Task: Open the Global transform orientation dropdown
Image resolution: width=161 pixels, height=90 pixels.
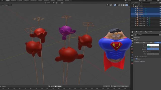Action: point(48,3)
